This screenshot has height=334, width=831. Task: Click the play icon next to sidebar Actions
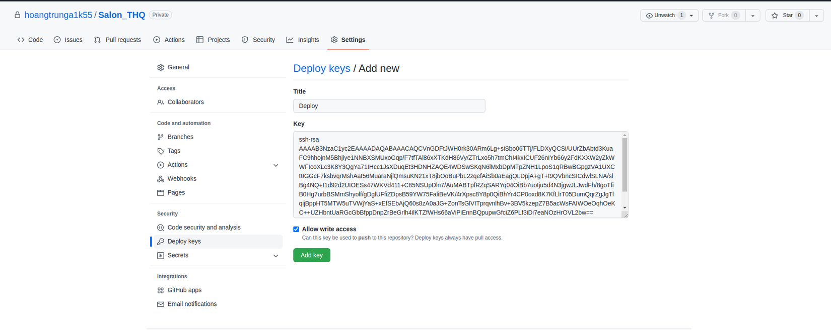[161, 165]
